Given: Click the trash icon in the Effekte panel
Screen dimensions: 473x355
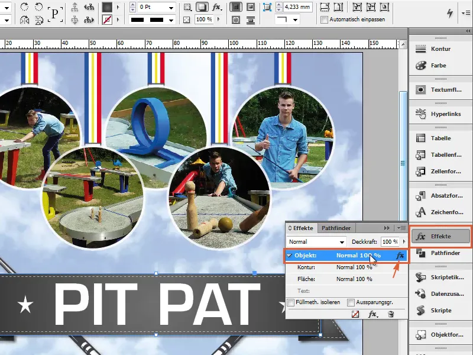Looking at the screenshot, I should tap(391, 315).
